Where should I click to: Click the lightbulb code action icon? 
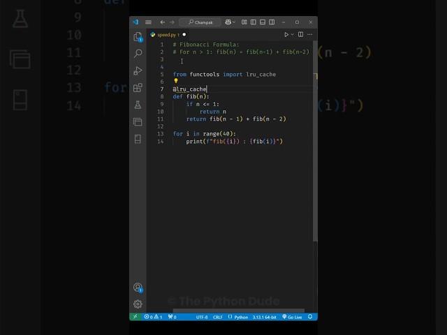176,81
